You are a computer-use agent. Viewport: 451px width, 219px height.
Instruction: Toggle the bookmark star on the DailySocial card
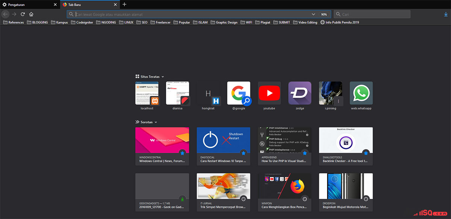(x=244, y=153)
